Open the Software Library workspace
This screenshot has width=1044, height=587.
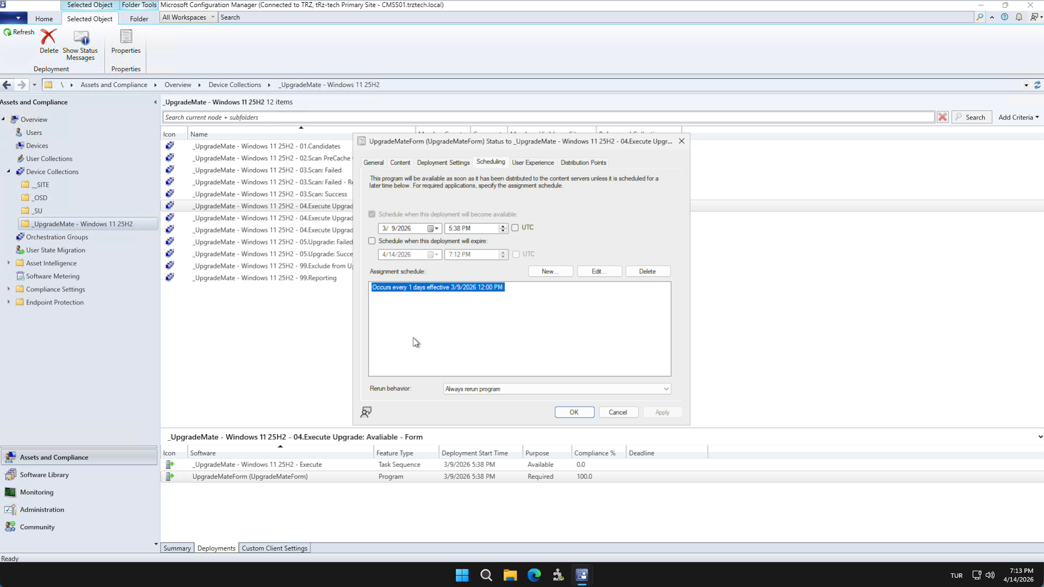79,475
